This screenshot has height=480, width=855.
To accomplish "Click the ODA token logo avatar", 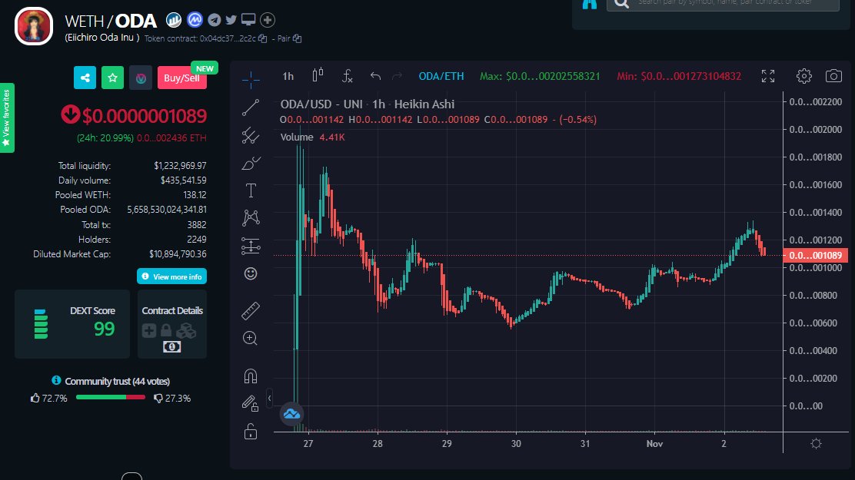I will pos(34,26).
